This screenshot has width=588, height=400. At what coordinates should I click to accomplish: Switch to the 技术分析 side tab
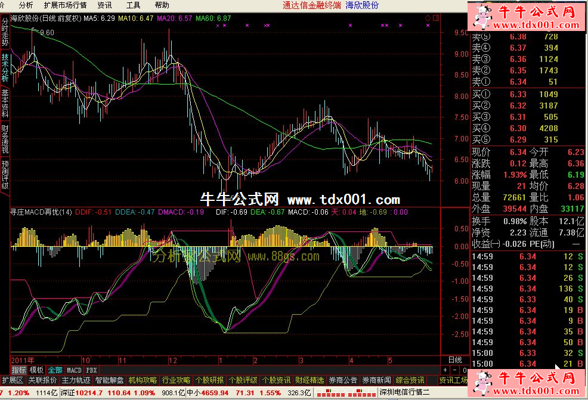pyautogui.click(x=5, y=67)
